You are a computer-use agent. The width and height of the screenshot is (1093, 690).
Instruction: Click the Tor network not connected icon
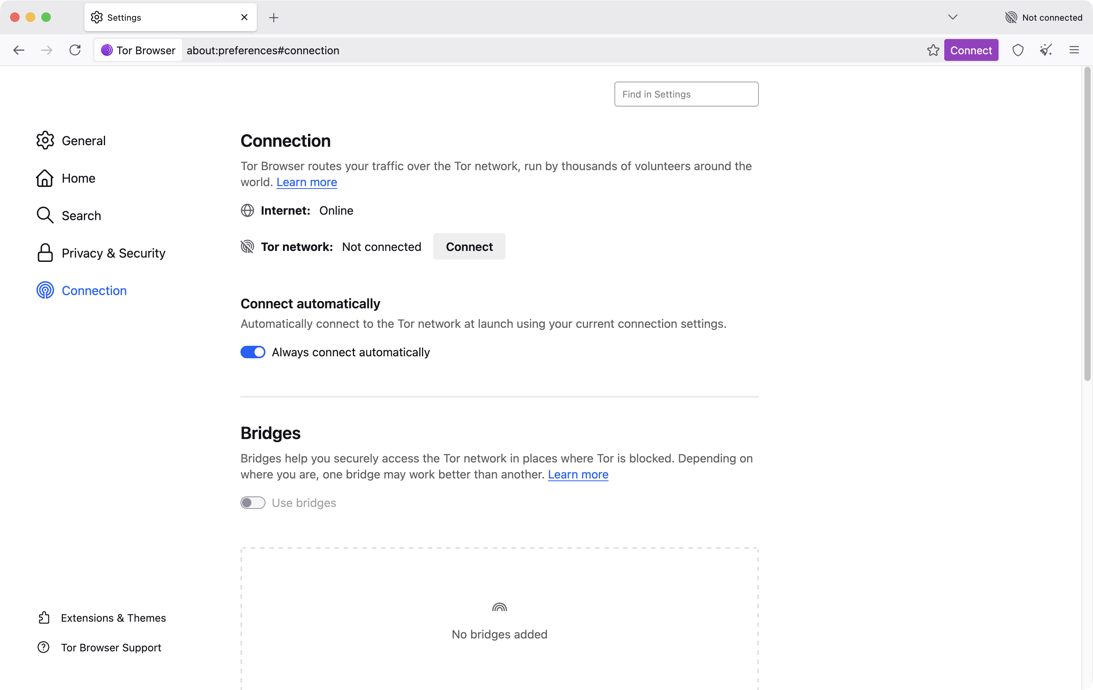pos(247,247)
